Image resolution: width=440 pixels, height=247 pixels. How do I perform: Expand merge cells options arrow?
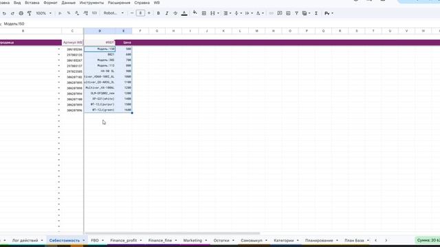click(219, 13)
